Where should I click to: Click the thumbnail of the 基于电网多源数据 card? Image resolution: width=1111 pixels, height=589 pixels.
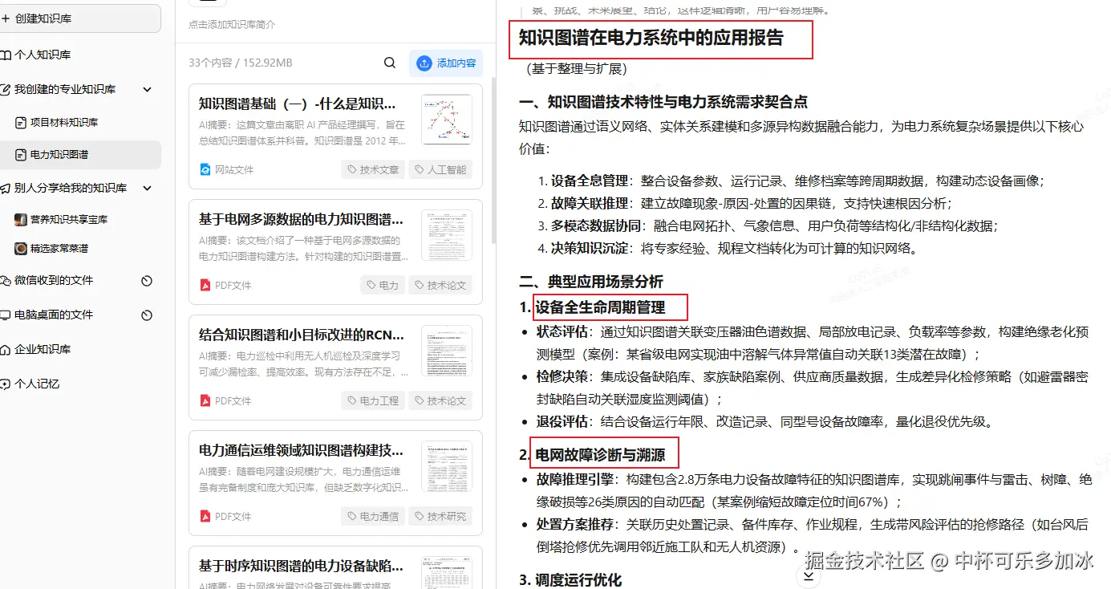click(x=447, y=235)
